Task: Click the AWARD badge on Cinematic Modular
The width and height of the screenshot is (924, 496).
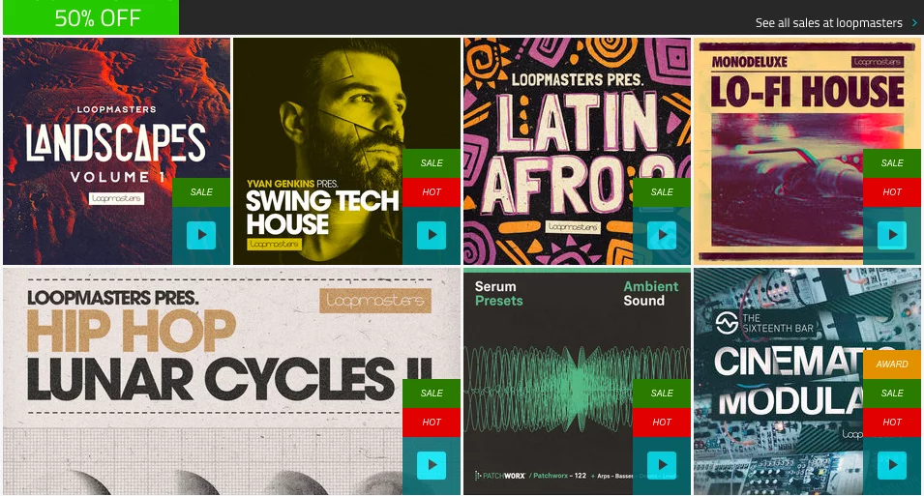Action: click(x=892, y=365)
